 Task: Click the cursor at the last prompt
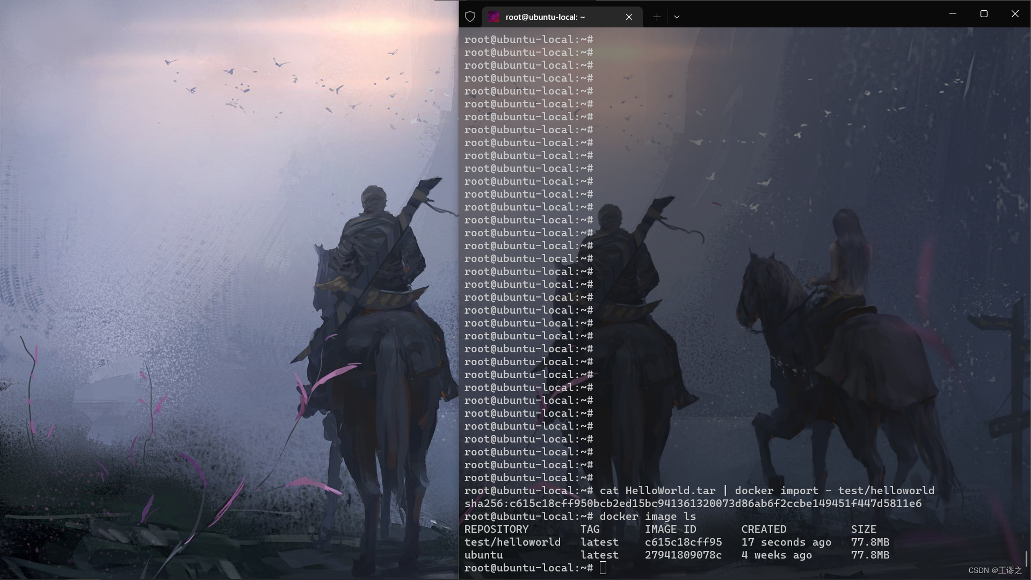pos(603,568)
